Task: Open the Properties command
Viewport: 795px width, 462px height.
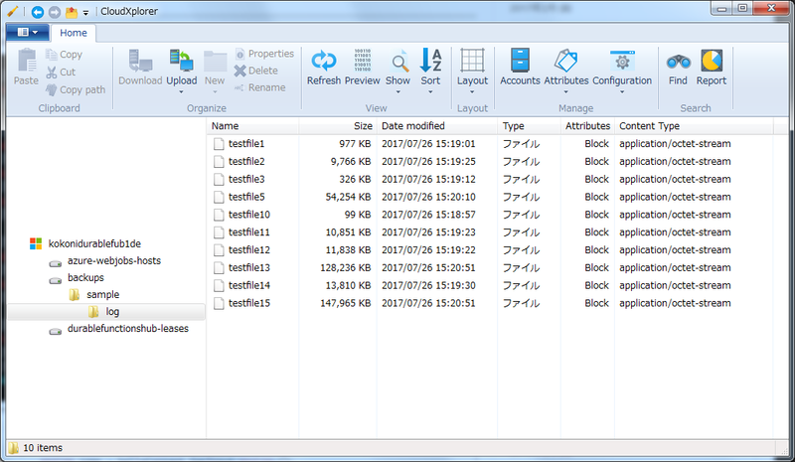Action: (264, 54)
